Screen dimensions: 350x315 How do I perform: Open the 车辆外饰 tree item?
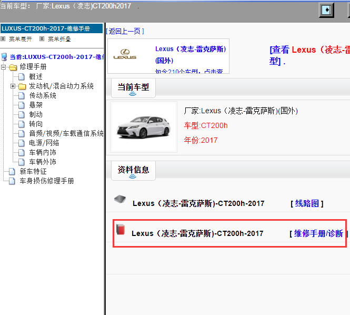tap(43, 162)
